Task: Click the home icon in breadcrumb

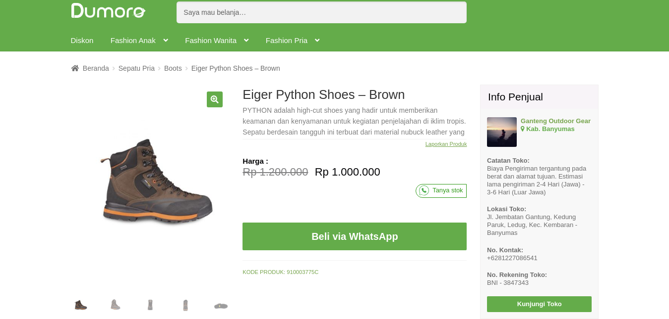Action: 75,68
